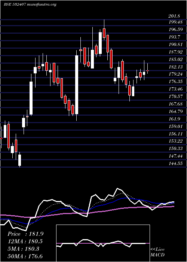Click the tallest white candlestick body
The width and height of the screenshot is (187, 262).
76,85
